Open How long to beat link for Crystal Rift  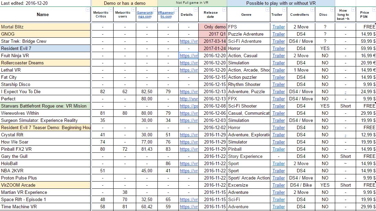pos(345,135)
